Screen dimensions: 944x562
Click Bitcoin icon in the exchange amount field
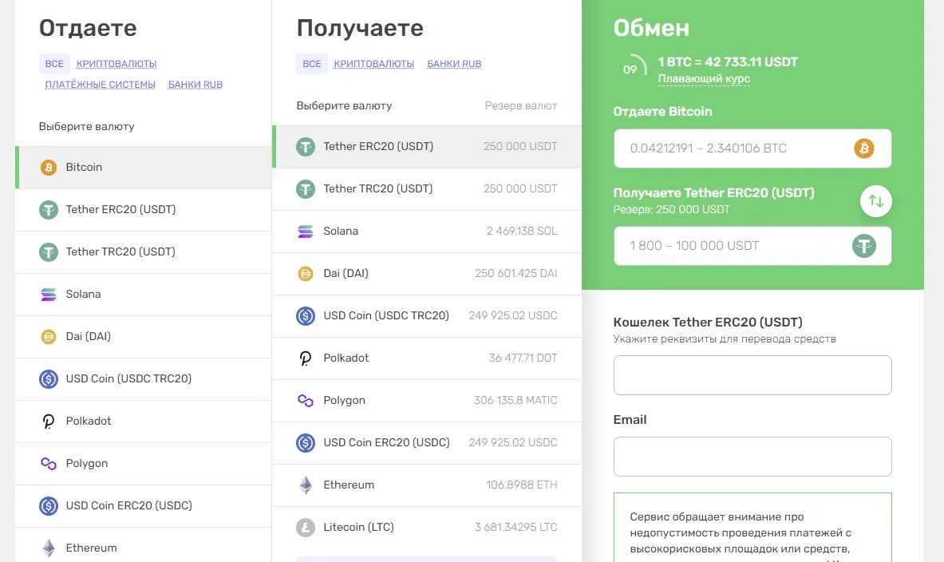tap(864, 148)
